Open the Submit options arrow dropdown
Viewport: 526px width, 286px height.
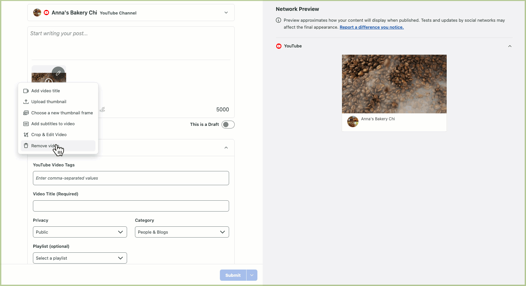[x=252, y=275]
